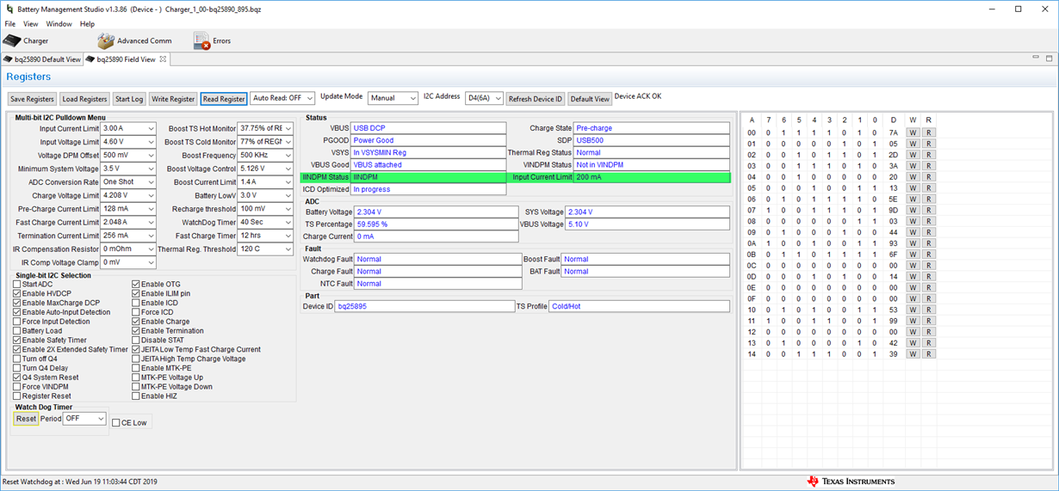1059x491 pixels.
Task: Open the Input Current Limit dropdown
Action: [x=128, y=128]
